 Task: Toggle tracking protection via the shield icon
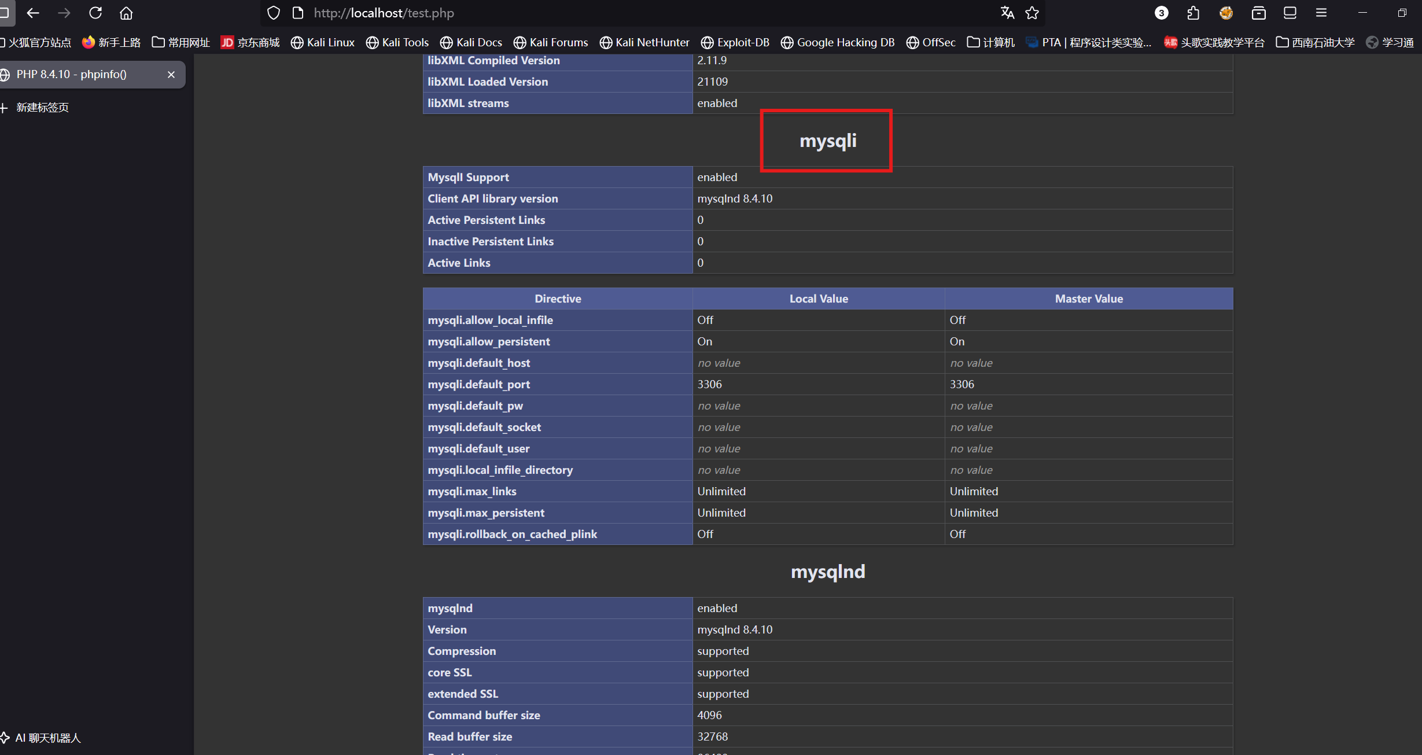(272, 13)
